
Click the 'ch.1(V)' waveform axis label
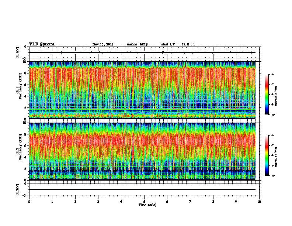click(17, 52)
